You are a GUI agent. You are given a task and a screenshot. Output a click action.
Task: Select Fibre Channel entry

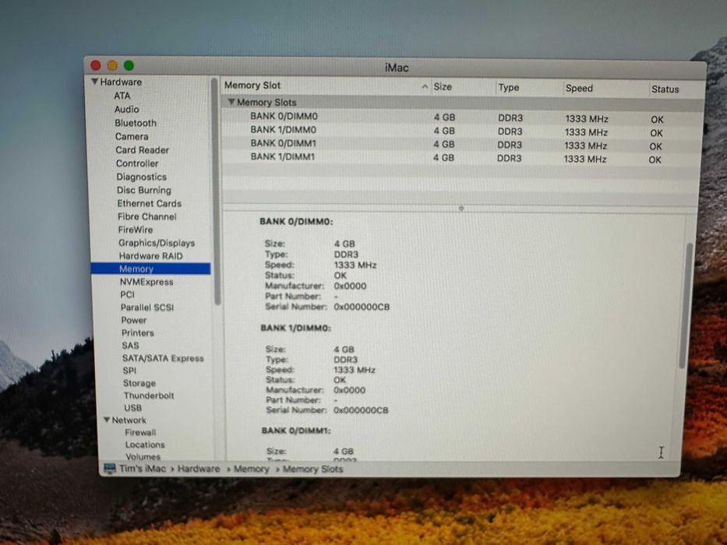point(147,216)
